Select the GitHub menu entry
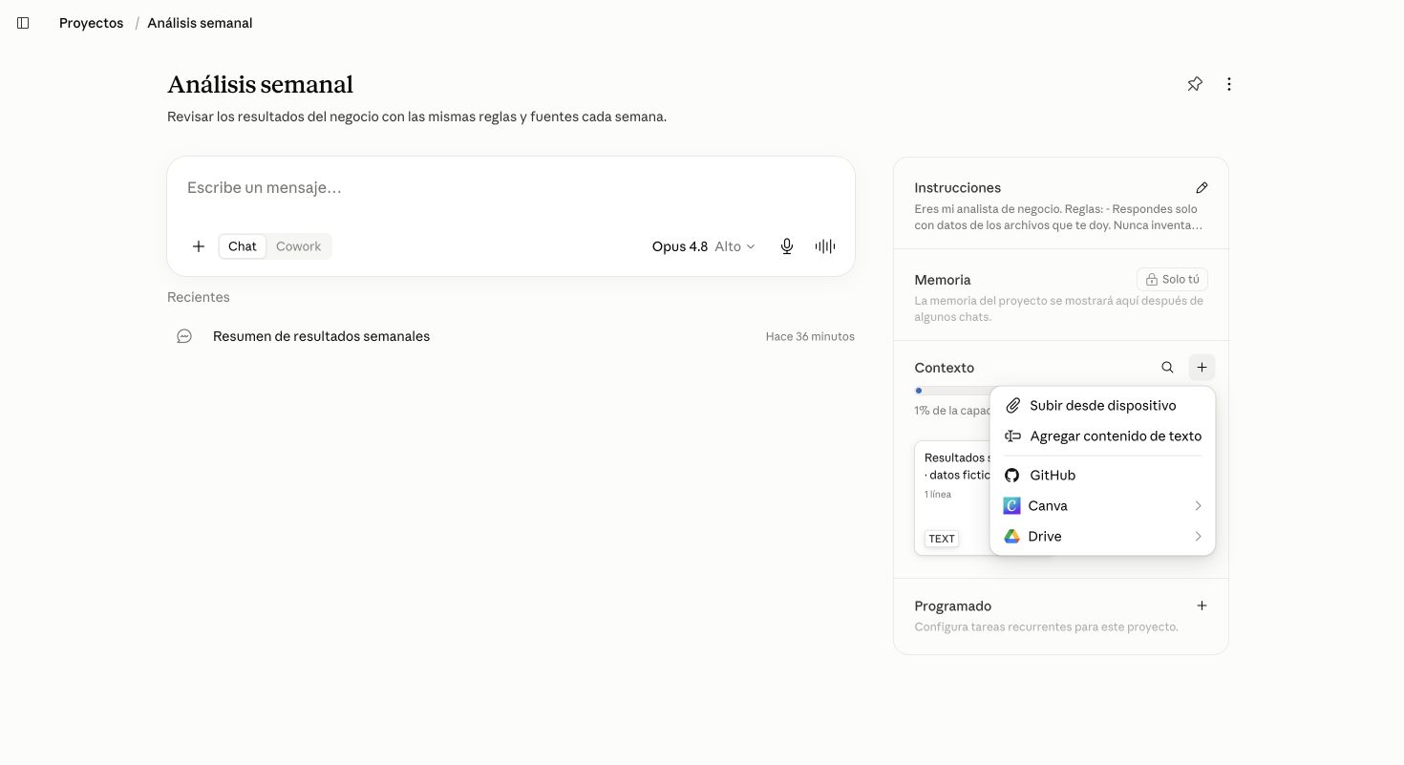The width and height of the screenshot is (1404, 765). tap(1102, 476)
